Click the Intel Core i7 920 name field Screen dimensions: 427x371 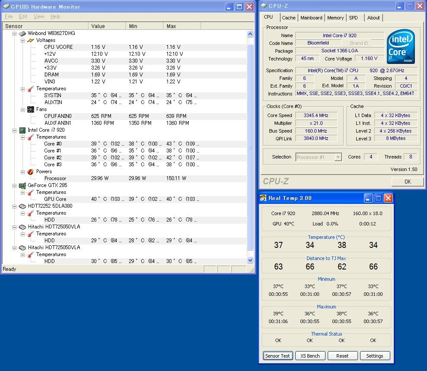[340, 35]
